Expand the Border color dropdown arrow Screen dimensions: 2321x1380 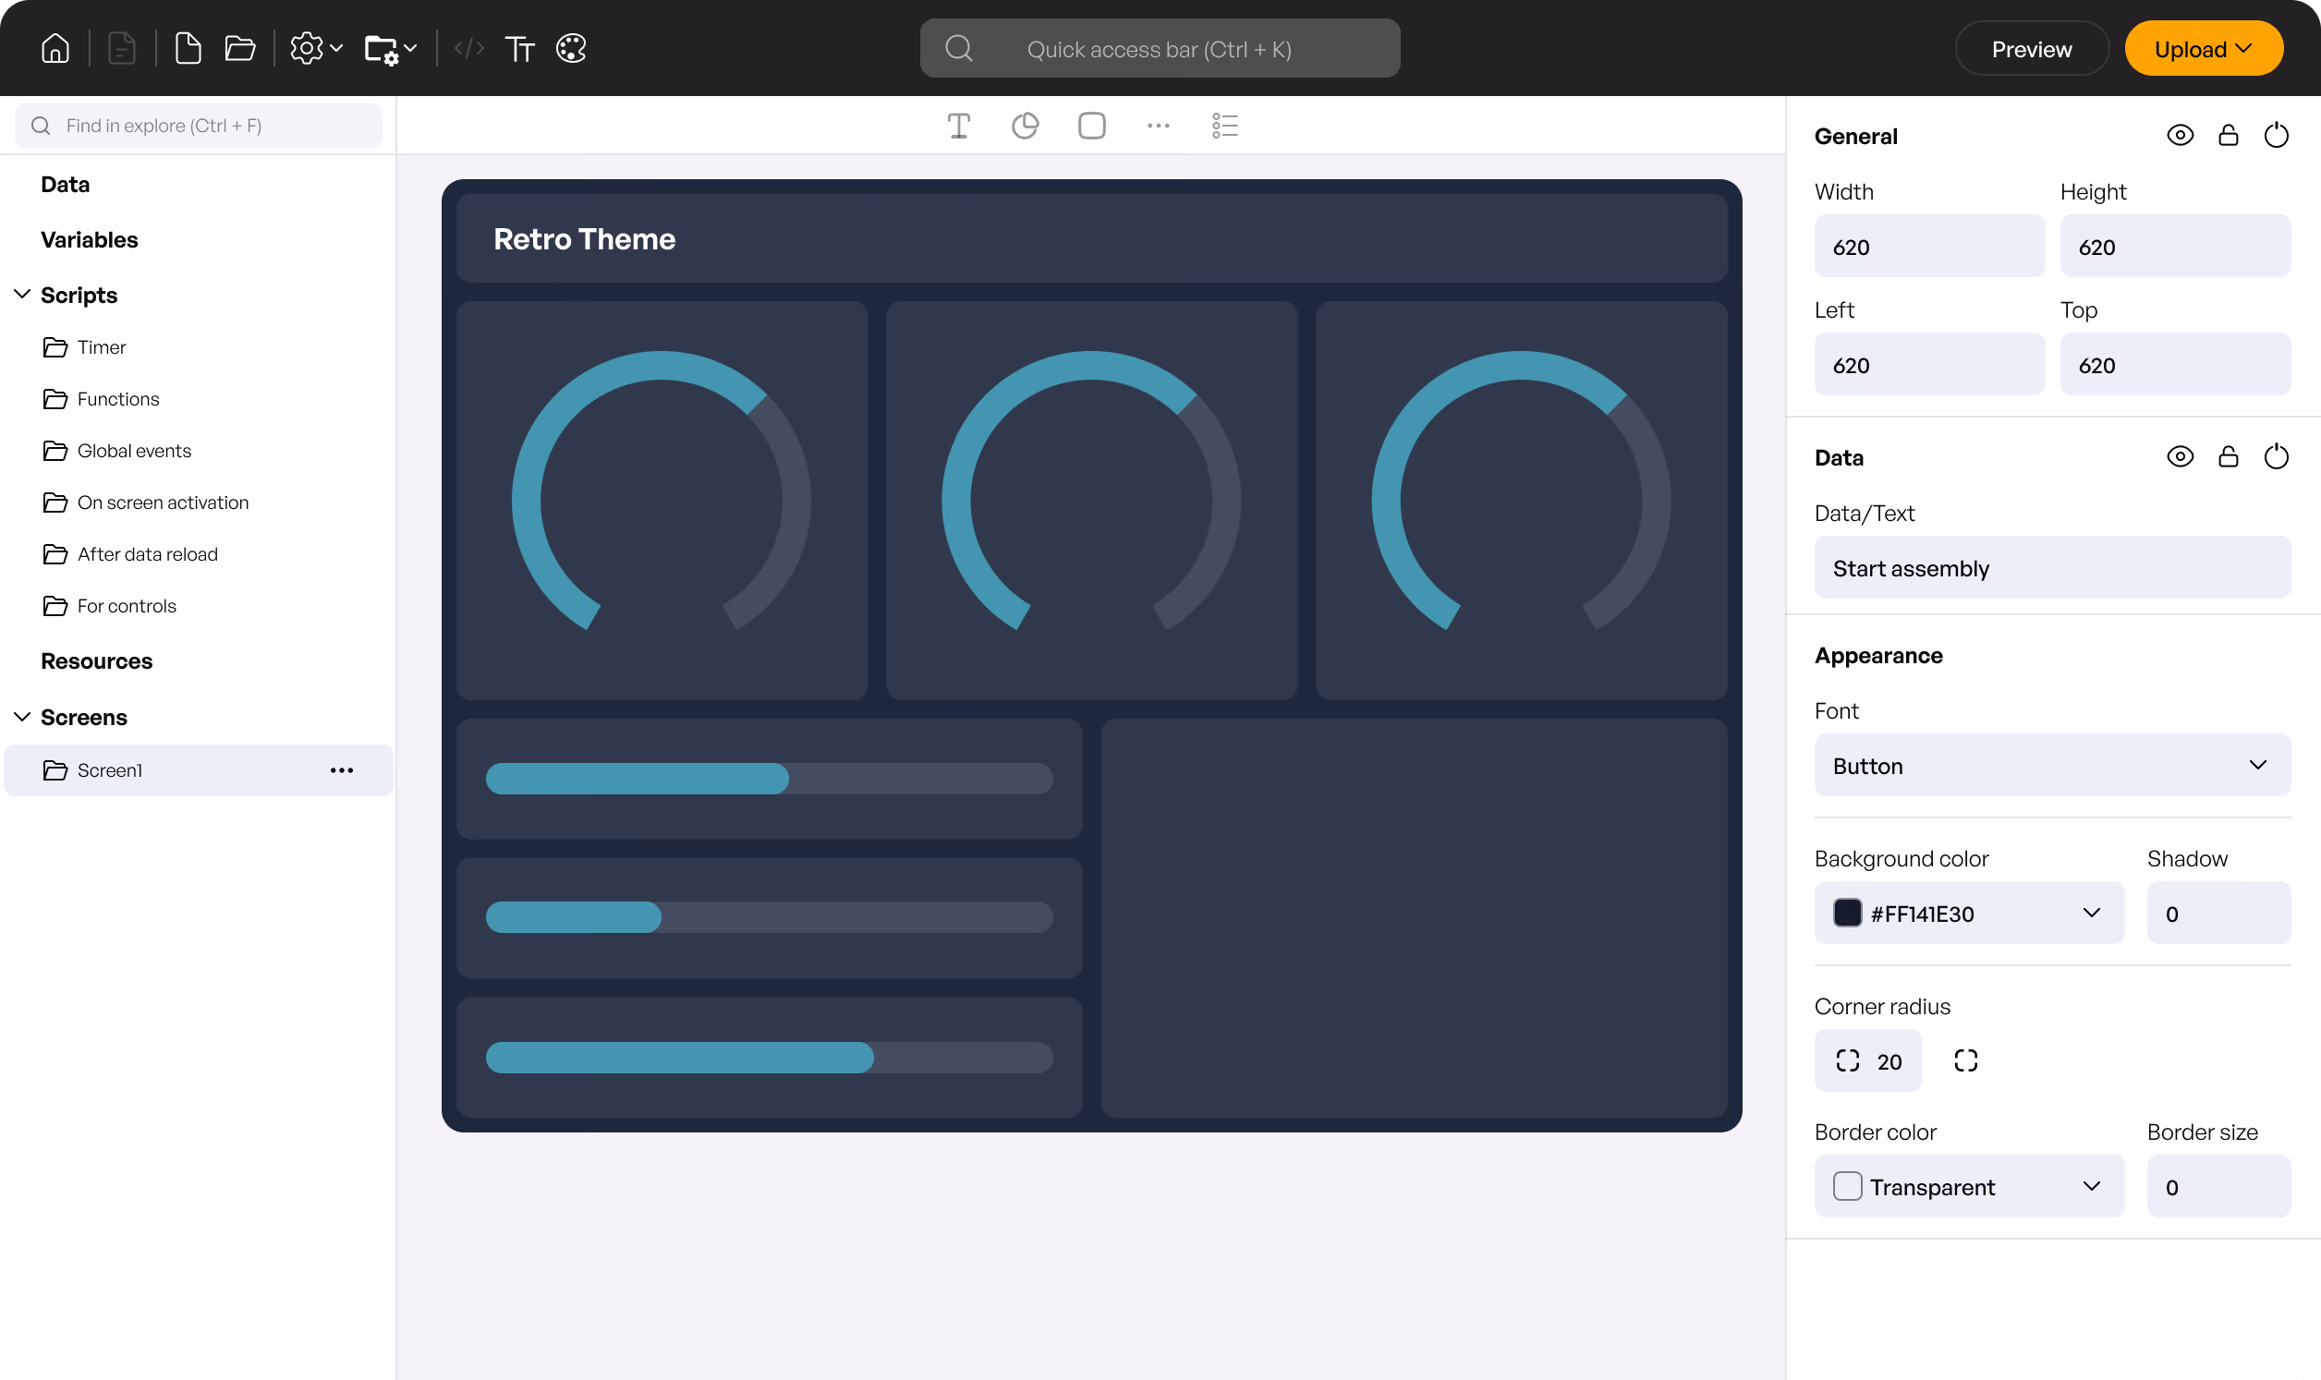2091,1187
